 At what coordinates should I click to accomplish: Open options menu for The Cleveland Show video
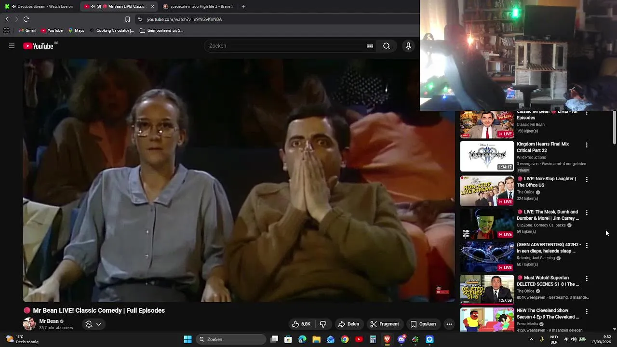pyautogui.click(x=587, y=311)
